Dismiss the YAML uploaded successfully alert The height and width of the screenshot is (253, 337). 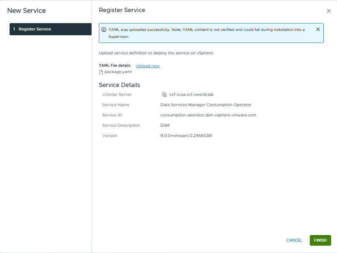point(318,29)
